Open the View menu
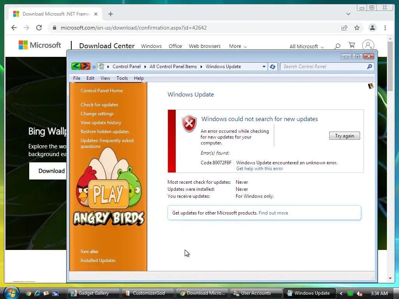This screenshot has width=399, height=299. click(105, 78)
